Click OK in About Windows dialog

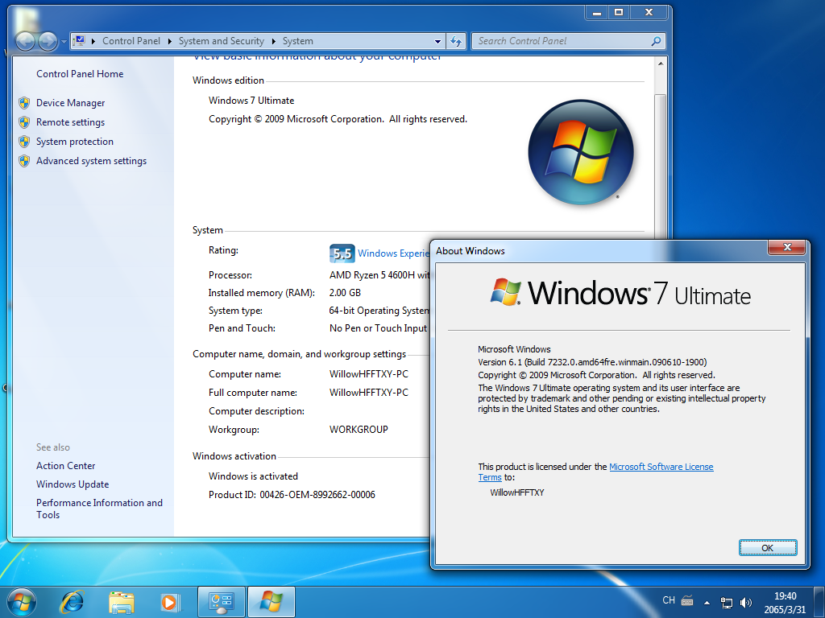click(768, 547)
